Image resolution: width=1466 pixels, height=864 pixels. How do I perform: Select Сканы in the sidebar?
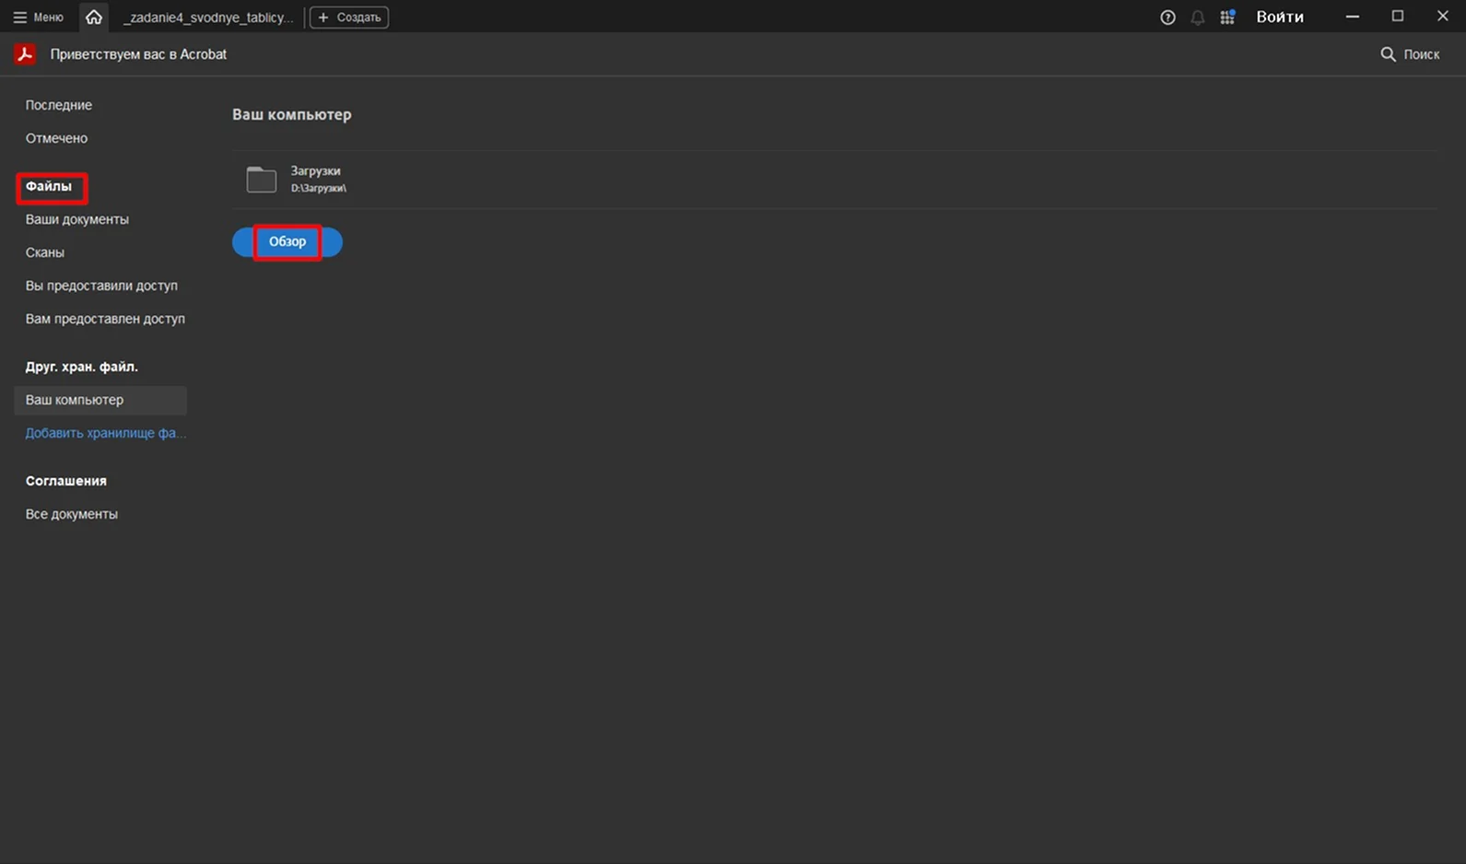coord(45,252)
